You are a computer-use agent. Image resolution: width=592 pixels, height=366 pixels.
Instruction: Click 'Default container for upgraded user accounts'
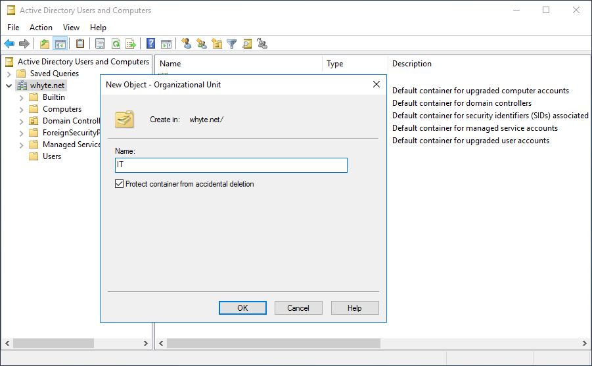pos(471,141)
